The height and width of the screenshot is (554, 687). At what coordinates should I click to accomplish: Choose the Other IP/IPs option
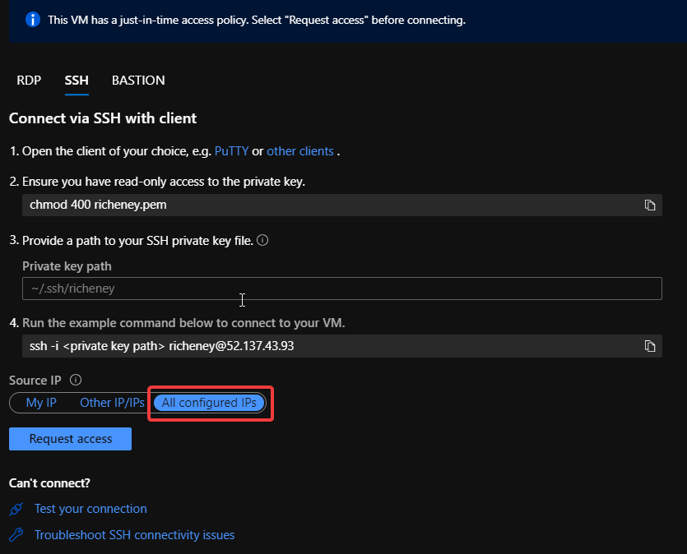tap(112, 403)
